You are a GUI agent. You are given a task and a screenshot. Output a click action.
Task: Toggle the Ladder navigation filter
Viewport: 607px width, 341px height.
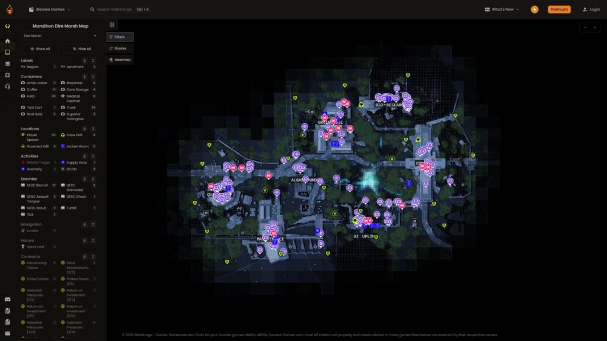39,231
